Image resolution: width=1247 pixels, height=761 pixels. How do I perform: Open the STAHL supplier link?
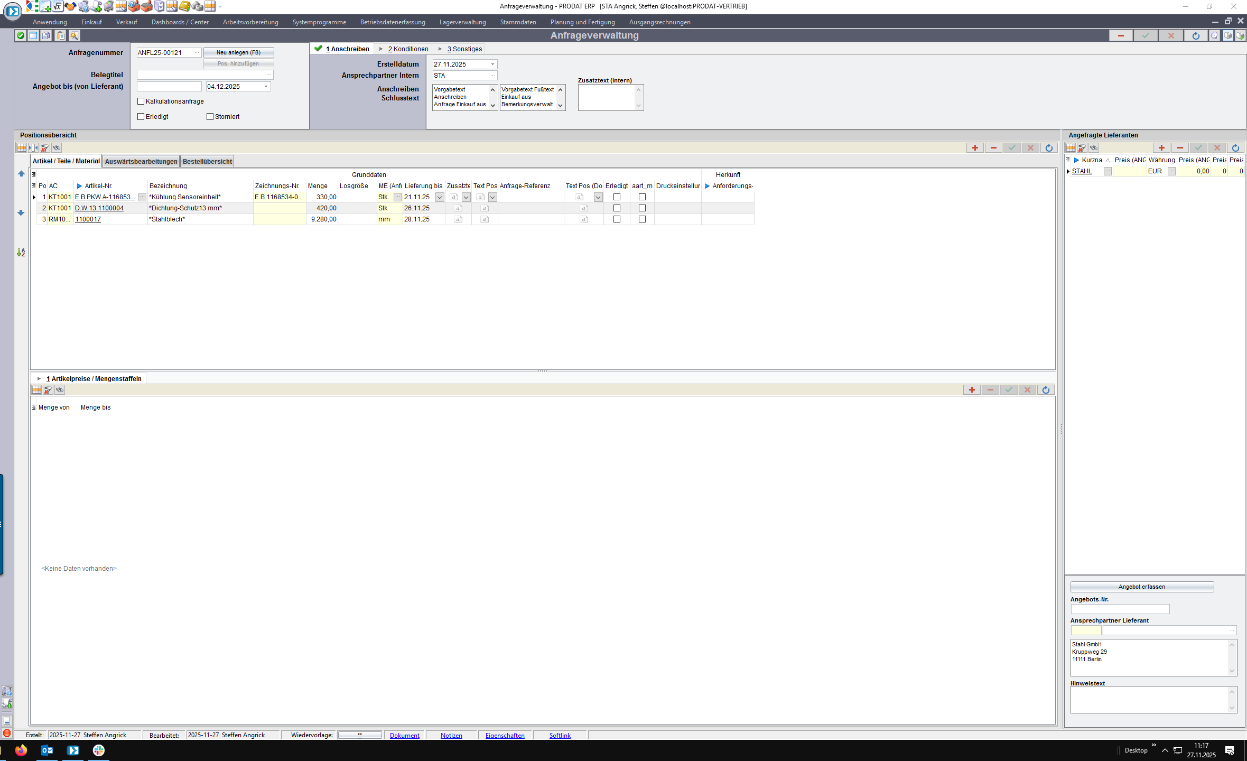tap(1082, 171)
